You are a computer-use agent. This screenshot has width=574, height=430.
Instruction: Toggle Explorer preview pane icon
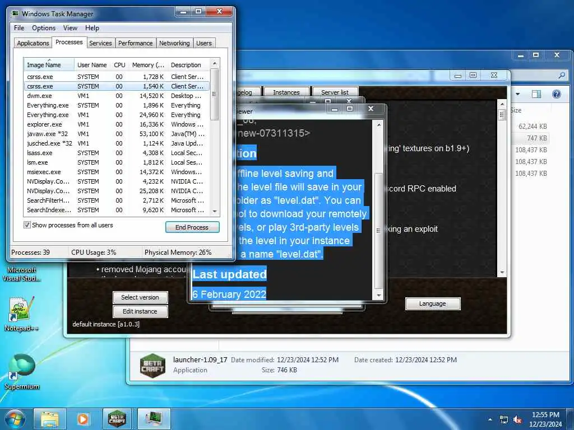point(536,94)
